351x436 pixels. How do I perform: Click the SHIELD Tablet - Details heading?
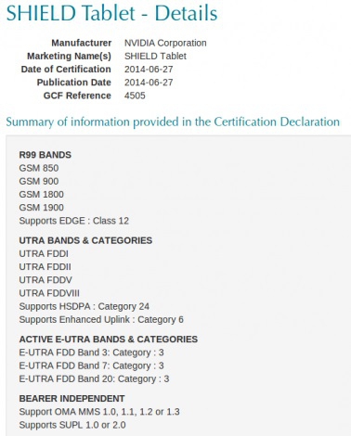[111, 13]
